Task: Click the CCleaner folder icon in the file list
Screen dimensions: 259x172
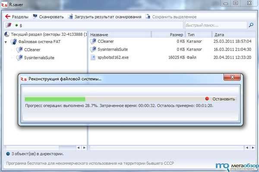Action: click(93, 41)
